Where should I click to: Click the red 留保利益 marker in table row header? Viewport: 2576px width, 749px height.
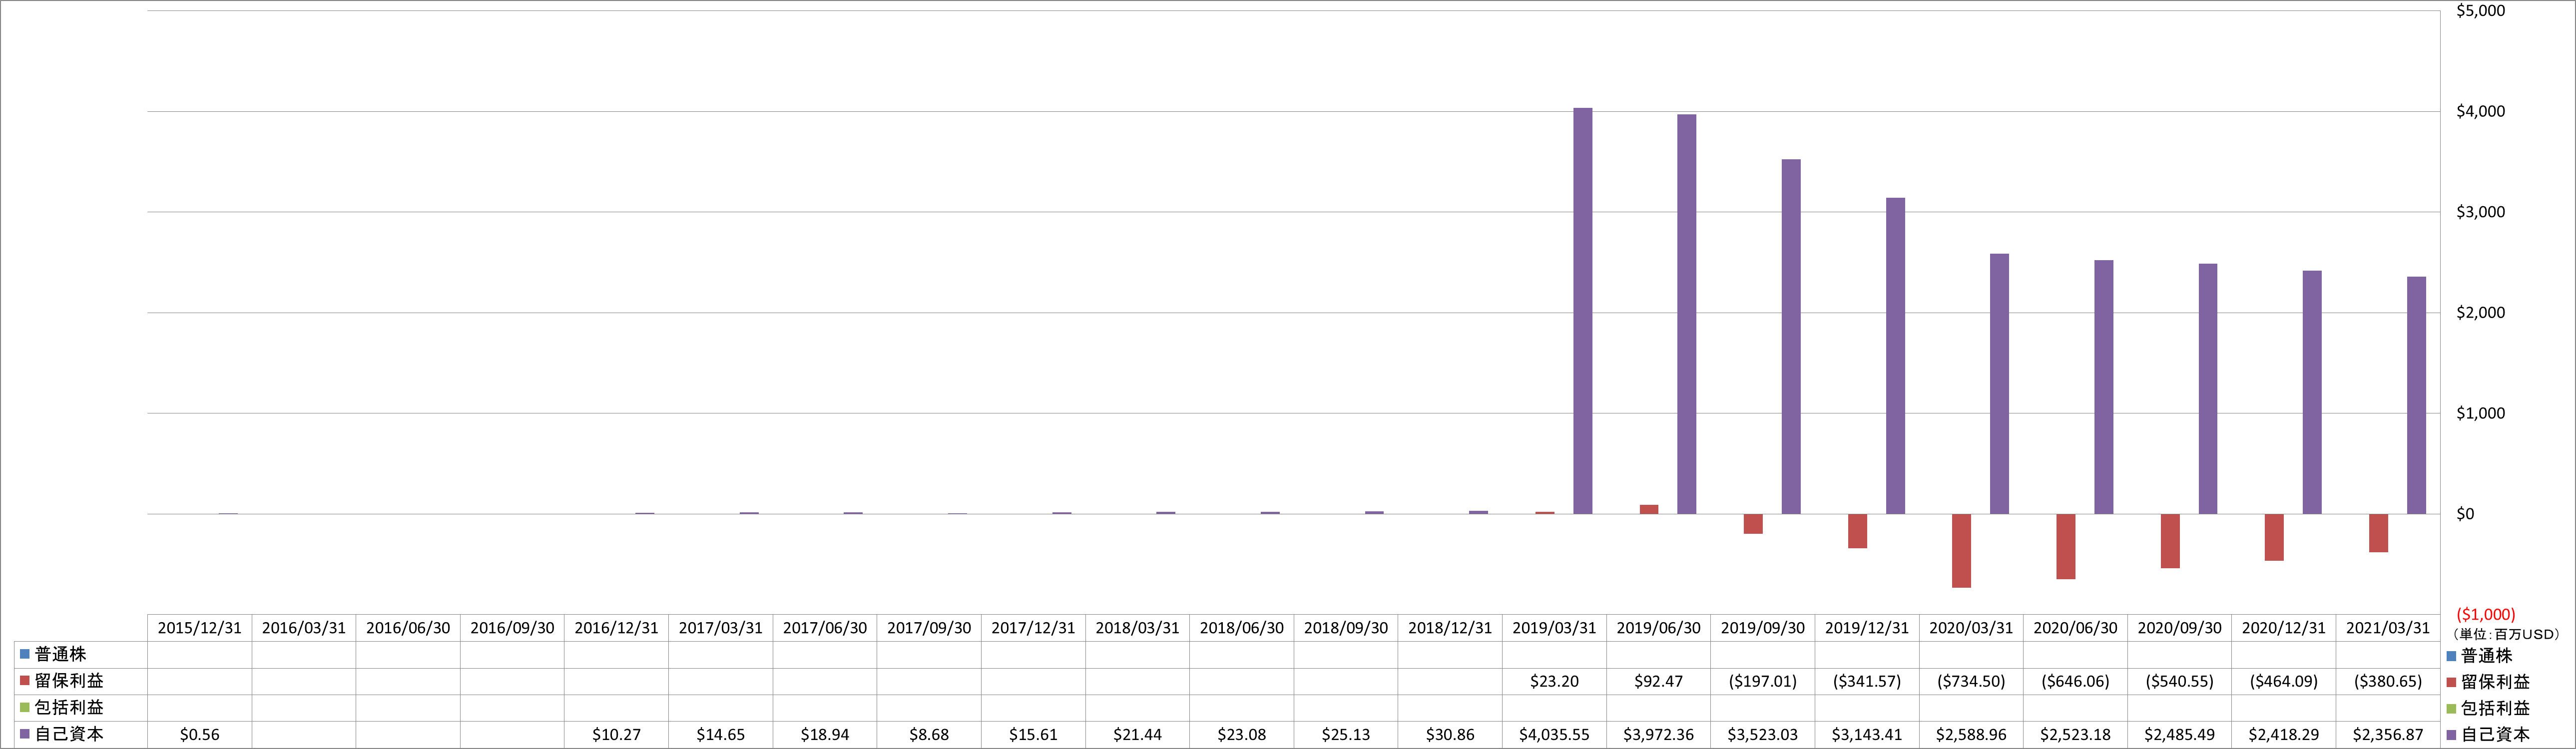25,681
